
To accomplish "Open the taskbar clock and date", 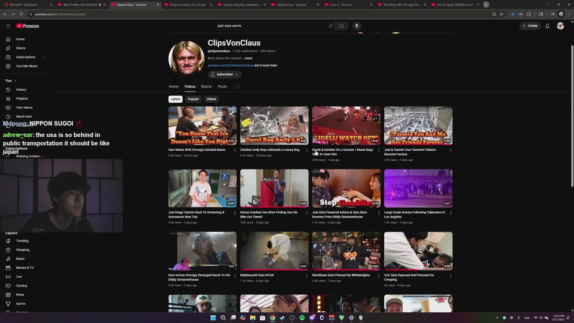I will (x=559, y=318).
